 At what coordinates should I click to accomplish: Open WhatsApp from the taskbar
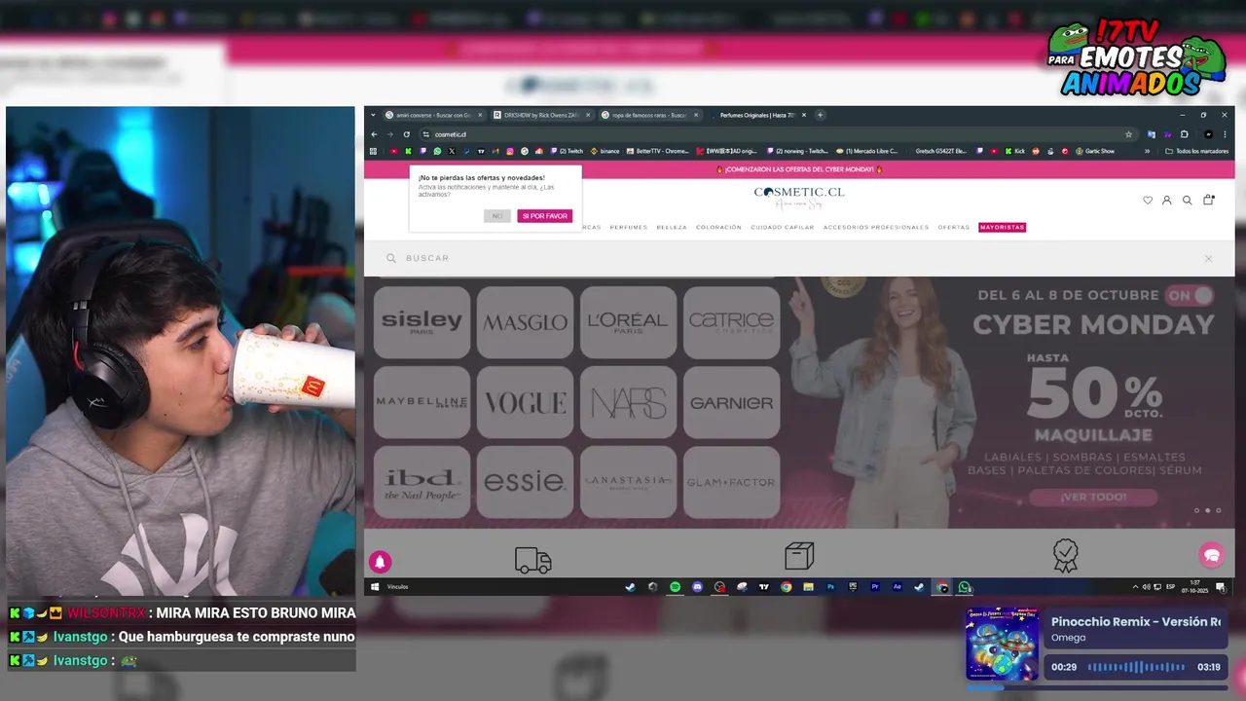point(965,587)
